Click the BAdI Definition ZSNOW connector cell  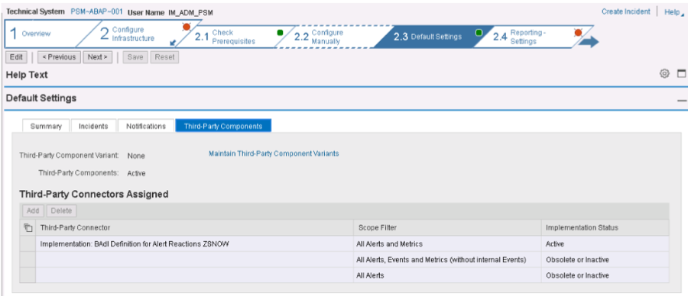click(194, 244)
